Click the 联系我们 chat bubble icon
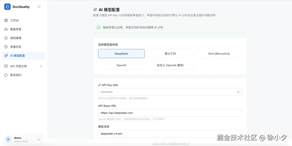 (6, 75)
